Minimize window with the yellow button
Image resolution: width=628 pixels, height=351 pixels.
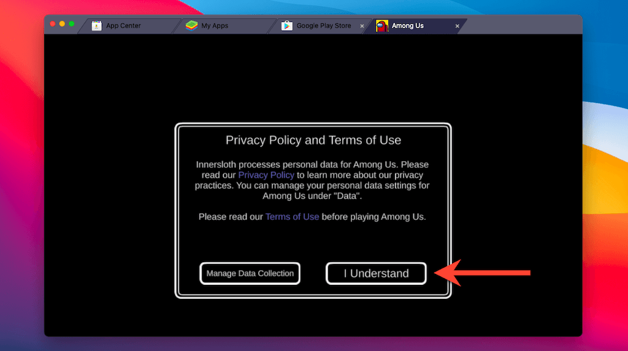click(62, 24)
